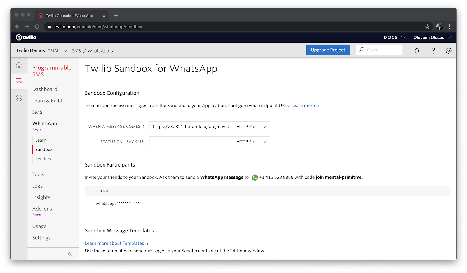Open Usage in the sidebar
This screenshot has width=467, height=273.
(39, 226)
